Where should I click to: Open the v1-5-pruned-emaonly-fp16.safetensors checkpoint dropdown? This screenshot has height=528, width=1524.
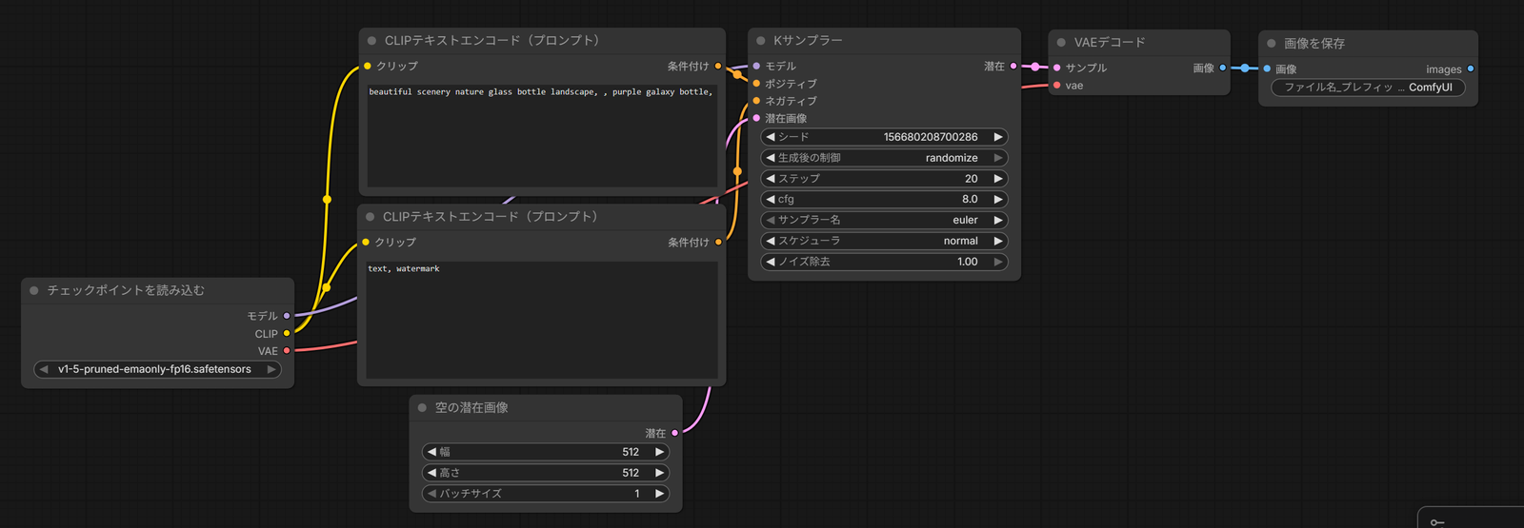click(x=158, y=369)
